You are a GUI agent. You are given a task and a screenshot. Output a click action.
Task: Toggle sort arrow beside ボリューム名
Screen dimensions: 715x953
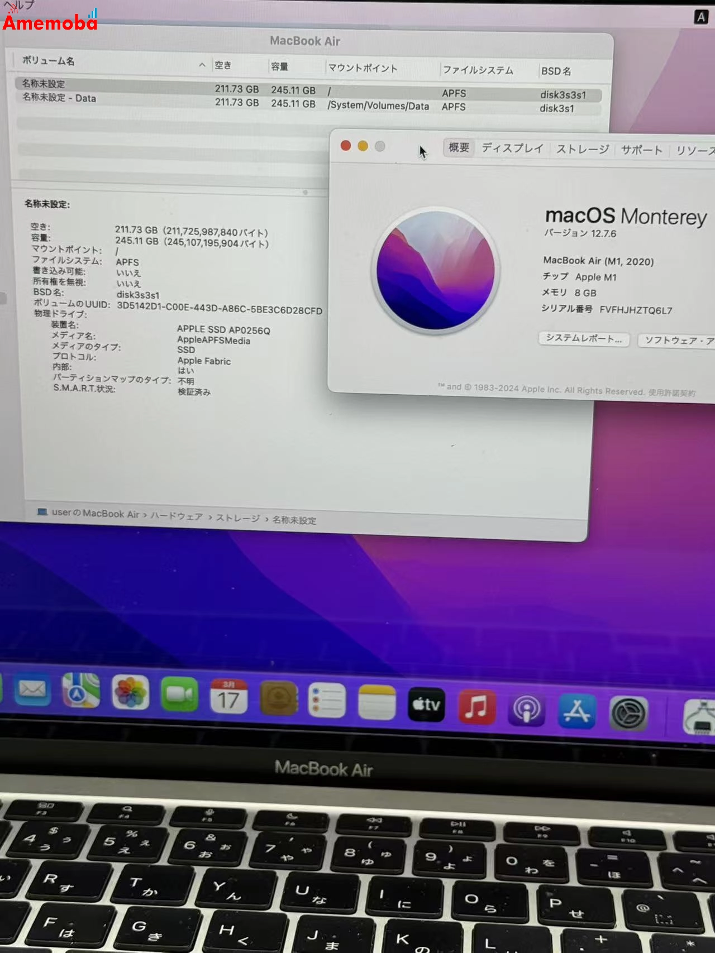coord(202,65)
